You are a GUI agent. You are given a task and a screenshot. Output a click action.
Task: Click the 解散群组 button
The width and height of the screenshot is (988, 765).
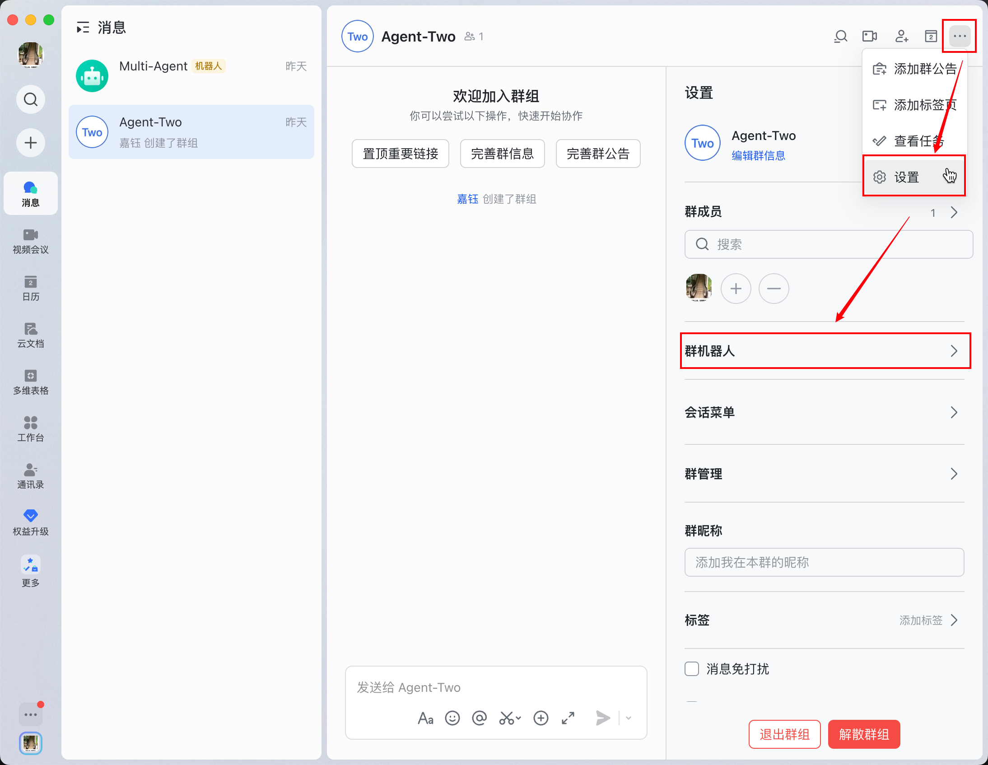[863, 734]
